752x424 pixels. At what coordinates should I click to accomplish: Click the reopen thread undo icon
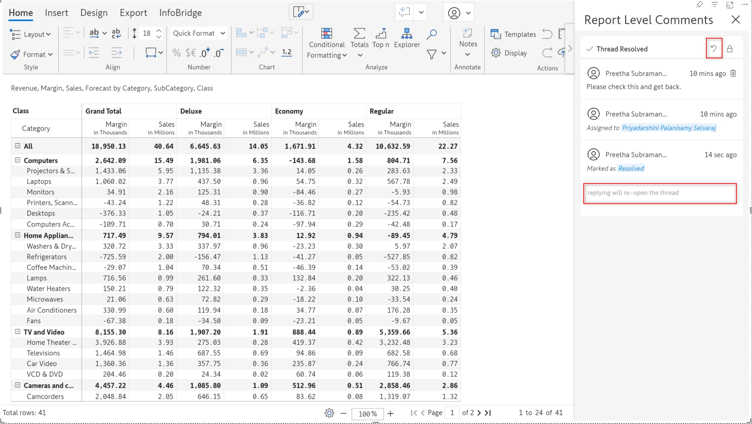click(x=714, y=48)
